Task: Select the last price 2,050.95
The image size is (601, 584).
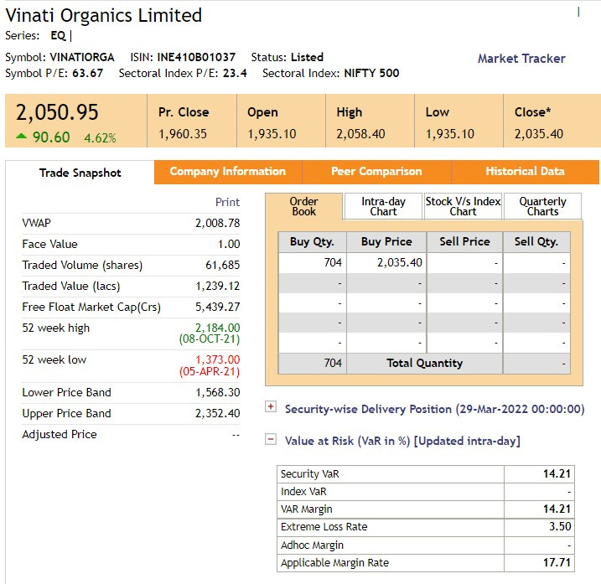Action: tap(57, 112)
